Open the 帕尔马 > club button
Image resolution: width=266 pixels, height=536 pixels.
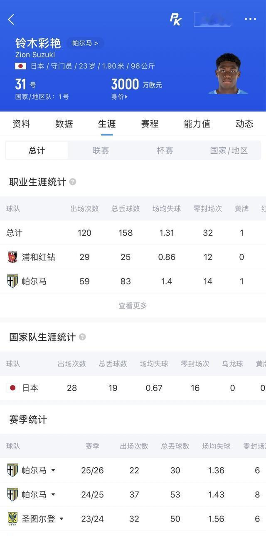coord(85,43)
